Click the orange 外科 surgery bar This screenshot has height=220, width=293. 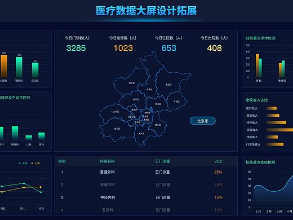(258, 65)
